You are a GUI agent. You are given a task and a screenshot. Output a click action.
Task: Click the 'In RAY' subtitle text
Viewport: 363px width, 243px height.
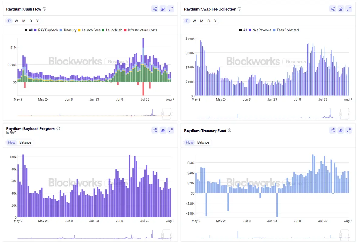point(11,133)
